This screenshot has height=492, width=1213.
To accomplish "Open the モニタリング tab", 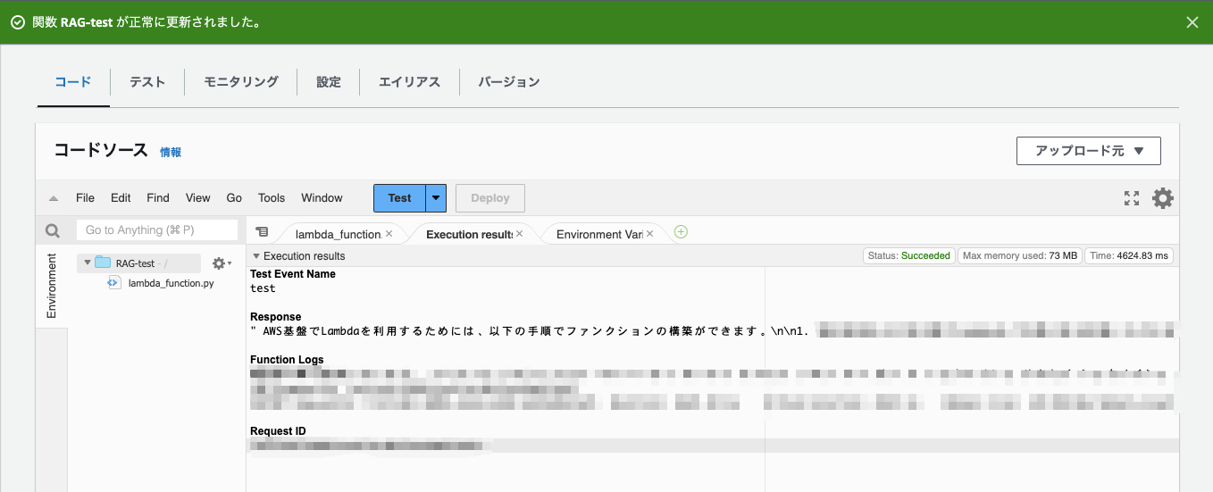I will (241, 82).
